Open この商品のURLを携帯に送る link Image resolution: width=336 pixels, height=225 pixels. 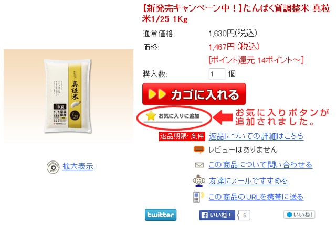256,197
